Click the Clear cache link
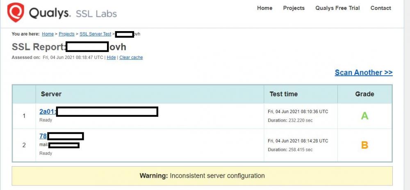This screenshot has height=190, width=410. pos(131,57)
